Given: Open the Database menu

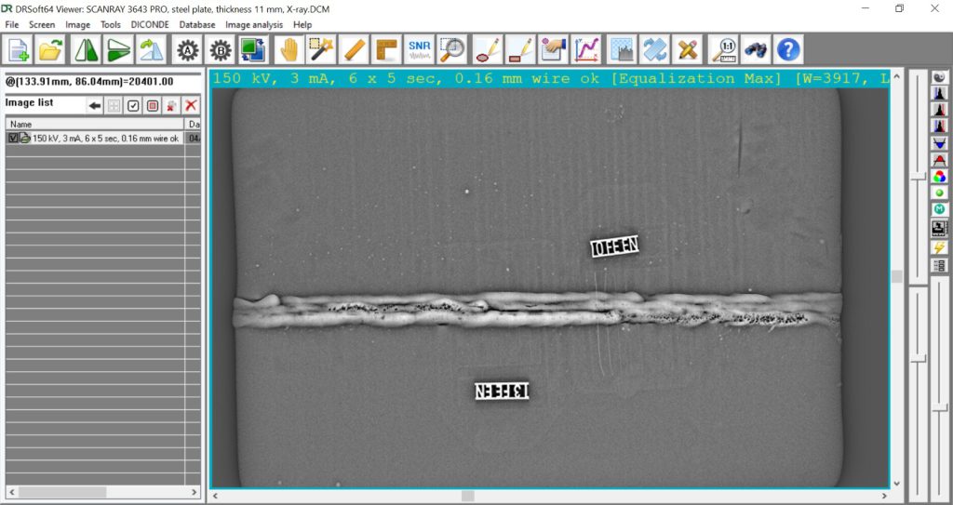Looking at the screenshot, I should (x=197, y=25).
